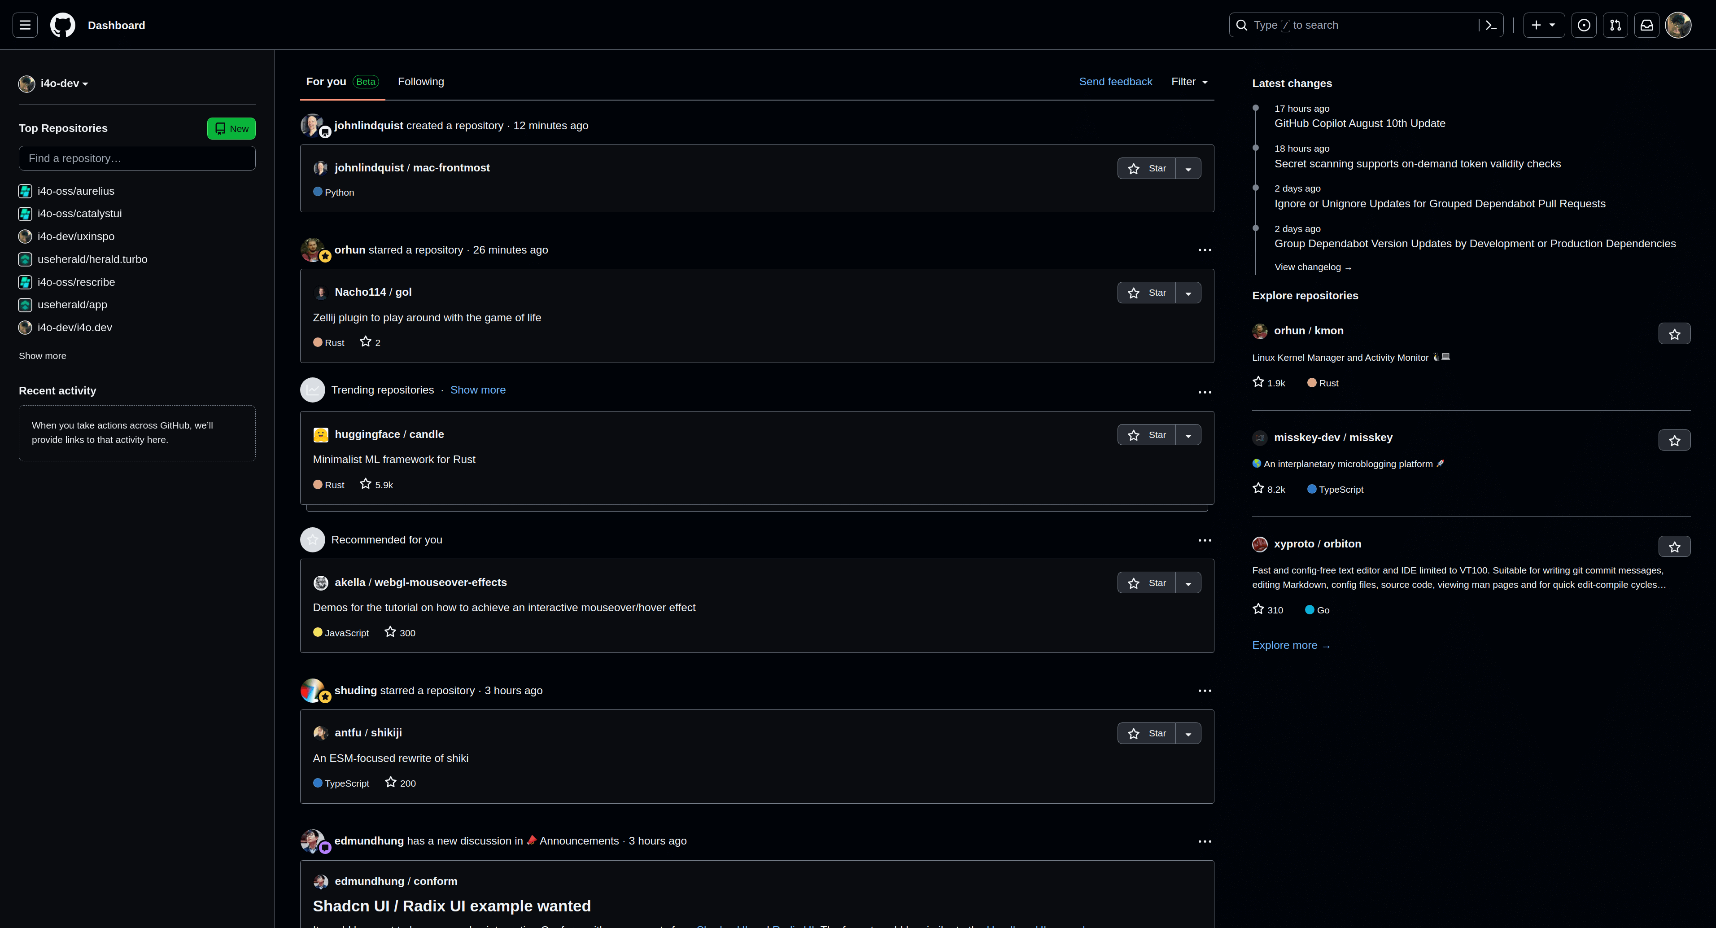The image size is (1716, 928).
Task: Open the Filter dropdown
Action: [x=1190, y=82]
